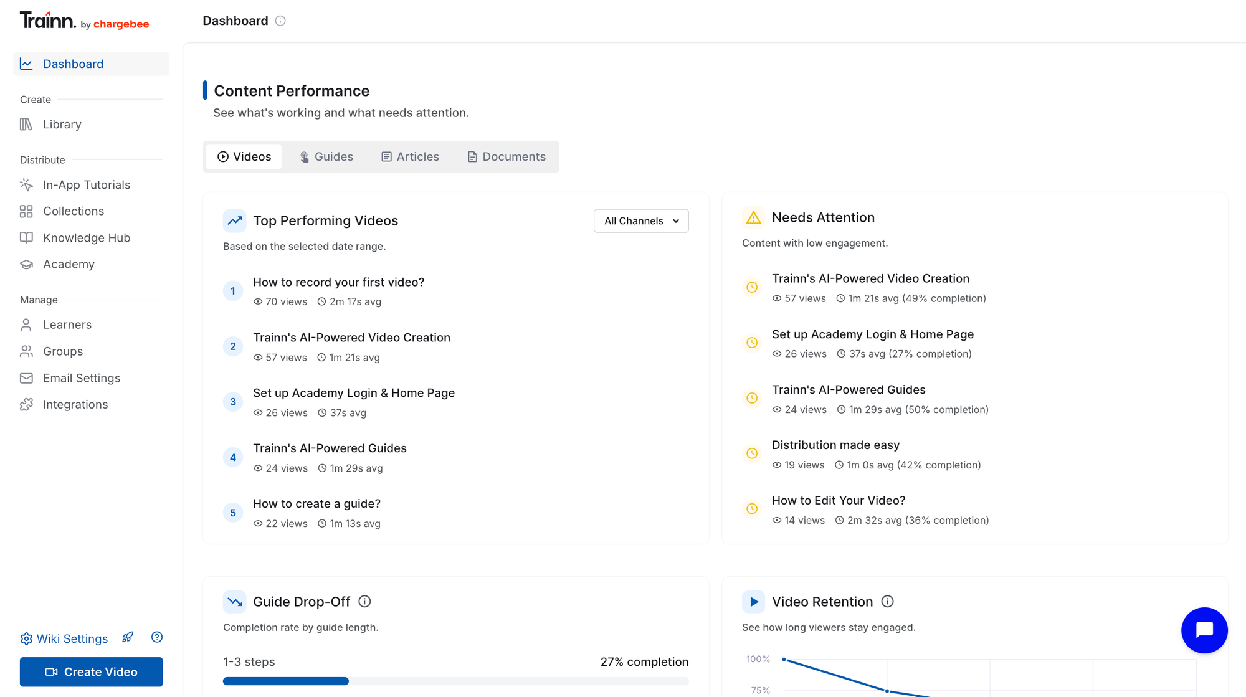1246x697 pixels.
Task: Switch to the Guides tab
Action: point(326,156)
